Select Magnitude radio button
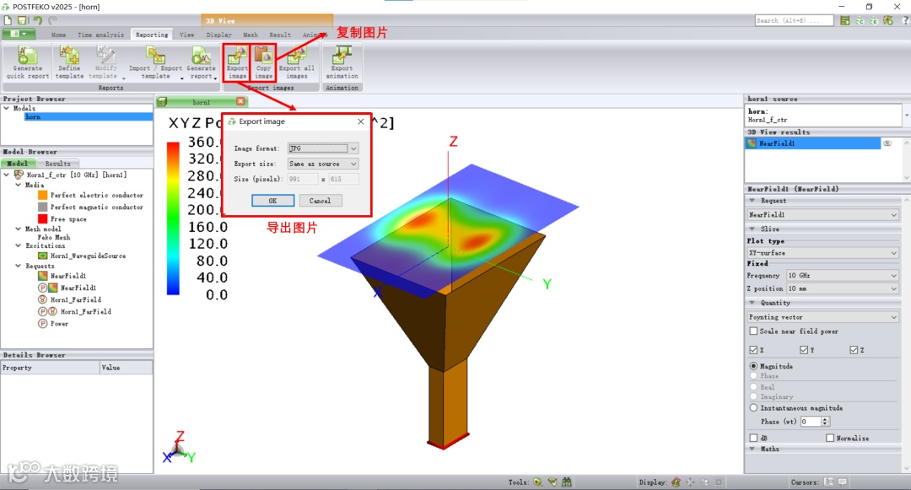 [x=753, y=366]
